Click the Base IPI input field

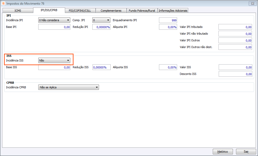pyautogui.click(x=54, y=27)
